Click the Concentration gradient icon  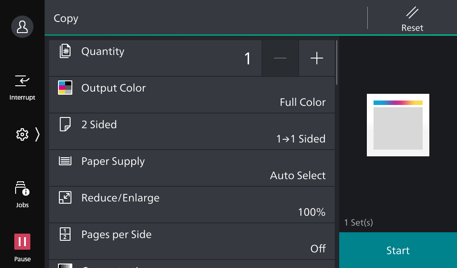coord(65,265)
